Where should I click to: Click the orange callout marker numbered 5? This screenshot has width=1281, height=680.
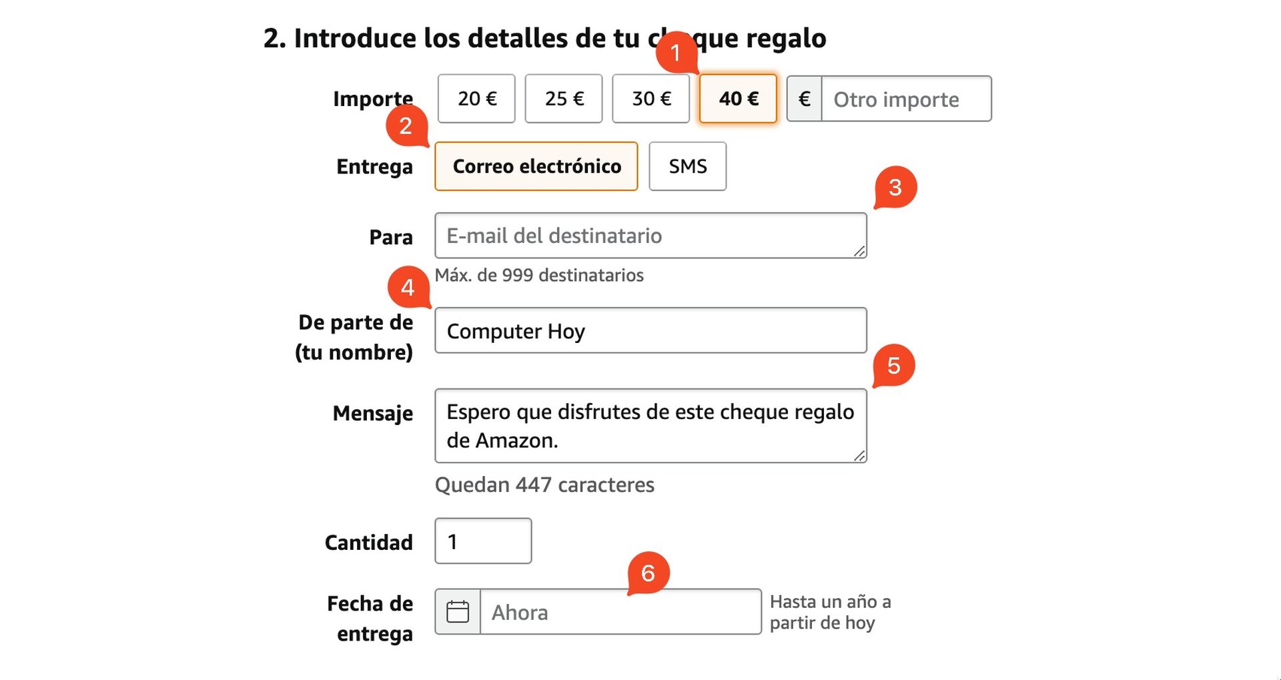(894, 366)
